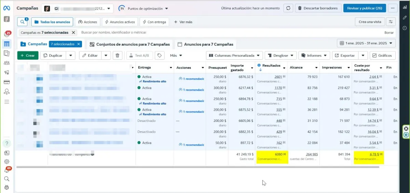410x193 pixels.
Task: Clear the 7 seleccionados badge X
Action: tap(79, 44)
